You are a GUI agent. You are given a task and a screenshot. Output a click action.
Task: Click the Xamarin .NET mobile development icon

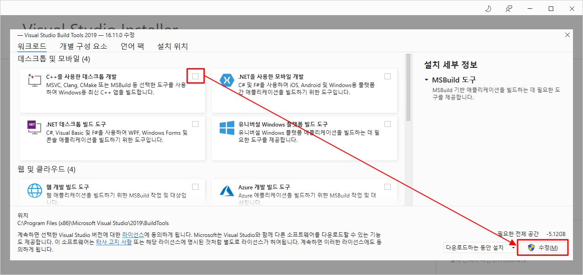click(227, 80)
